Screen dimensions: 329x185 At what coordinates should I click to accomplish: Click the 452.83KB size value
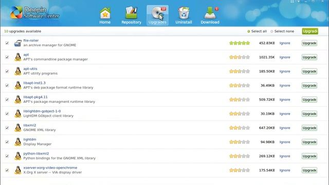tap(267, 43)
